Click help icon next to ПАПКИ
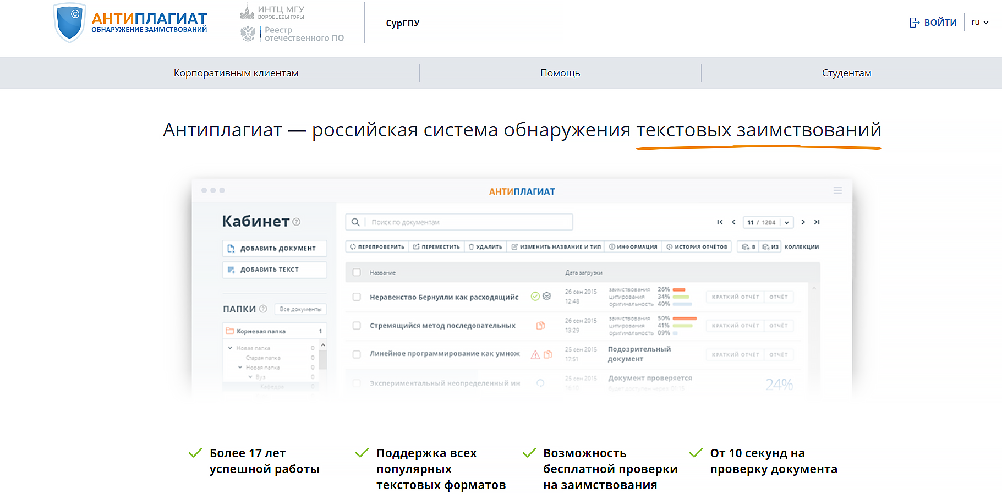 263,309
